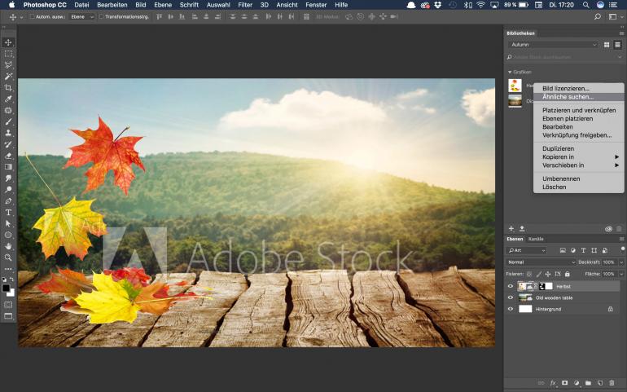Viewport: 627px width, 392px height.
Task: Open the Art layer filter dropdown
Action: click(x=527, y=250)
